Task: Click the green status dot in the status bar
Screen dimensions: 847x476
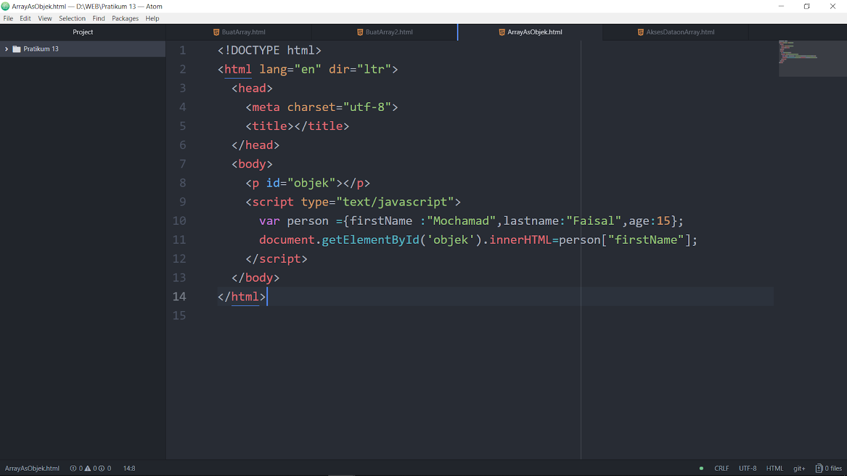Action: tap(701, 468)
